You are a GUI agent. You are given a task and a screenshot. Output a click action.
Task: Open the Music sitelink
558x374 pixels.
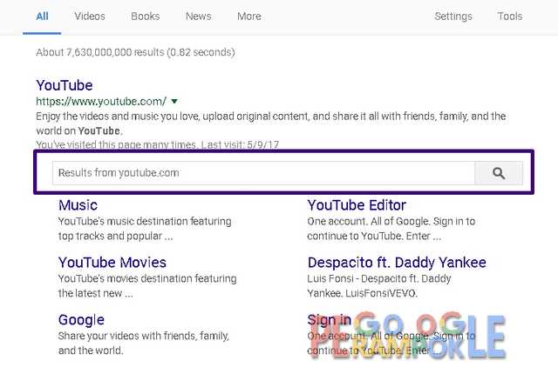[78, 205]
